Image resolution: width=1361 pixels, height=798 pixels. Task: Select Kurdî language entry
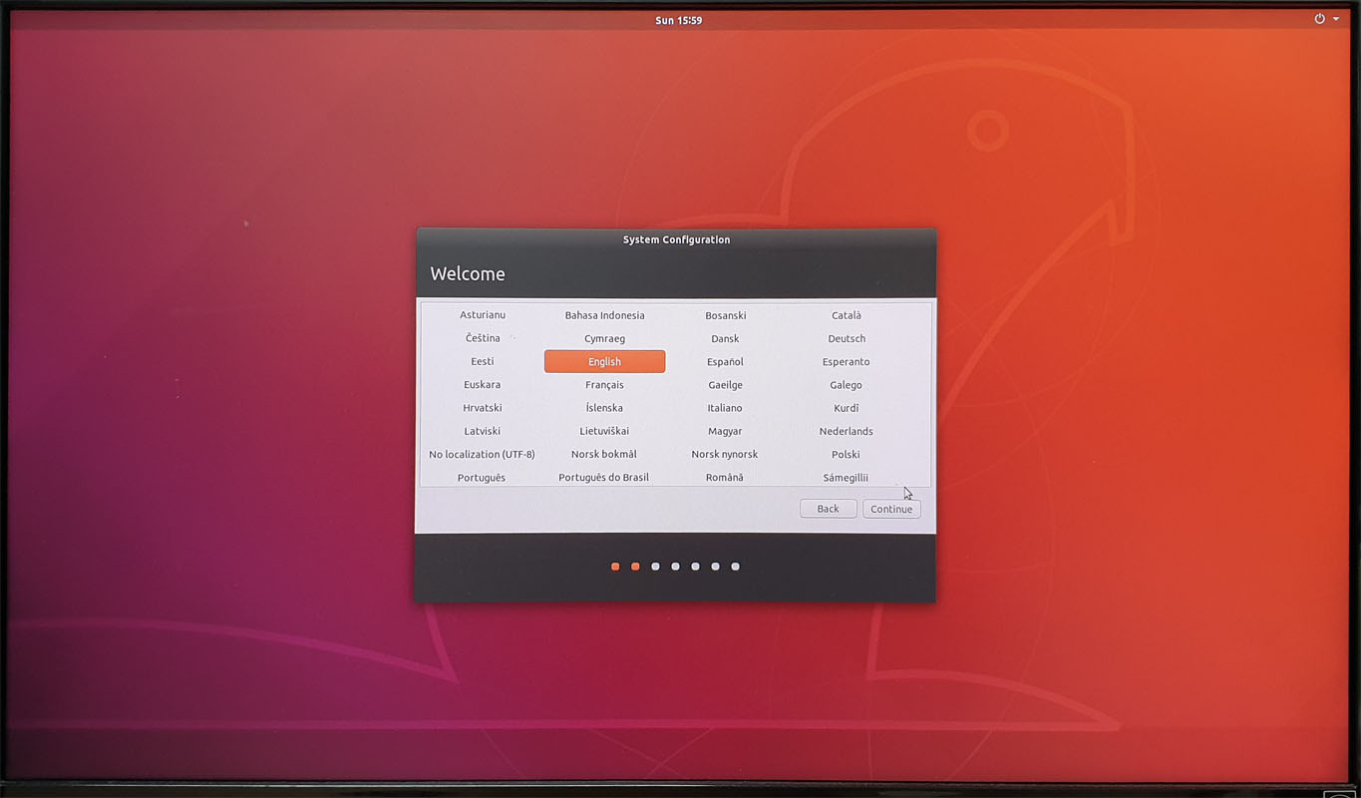tap(847, 408)
